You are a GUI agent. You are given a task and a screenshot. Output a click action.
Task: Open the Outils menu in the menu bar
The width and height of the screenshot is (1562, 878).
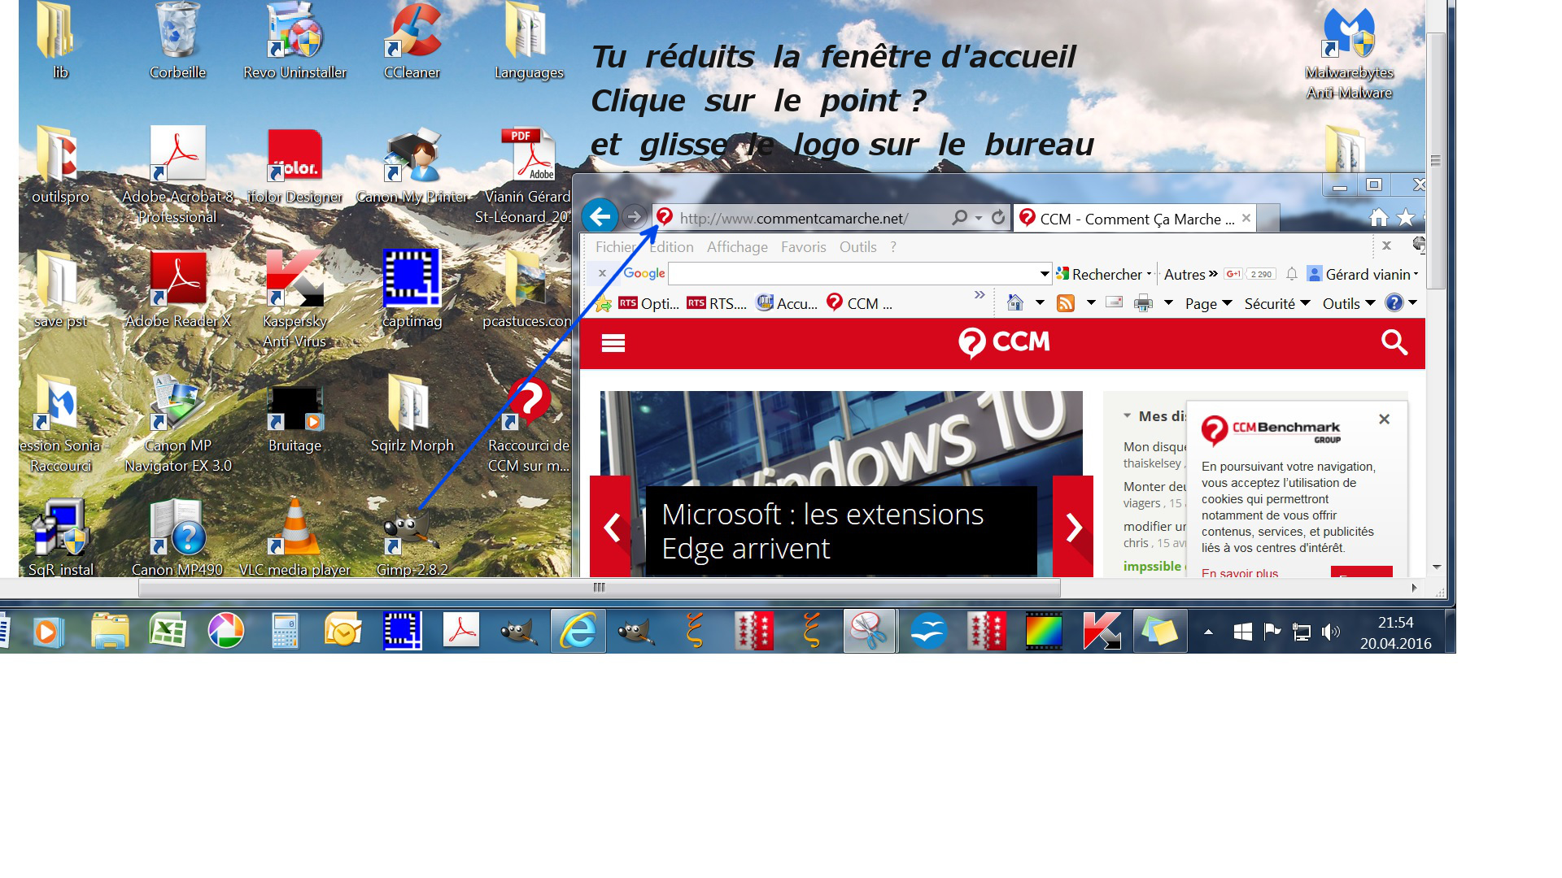tap(857, 246)
